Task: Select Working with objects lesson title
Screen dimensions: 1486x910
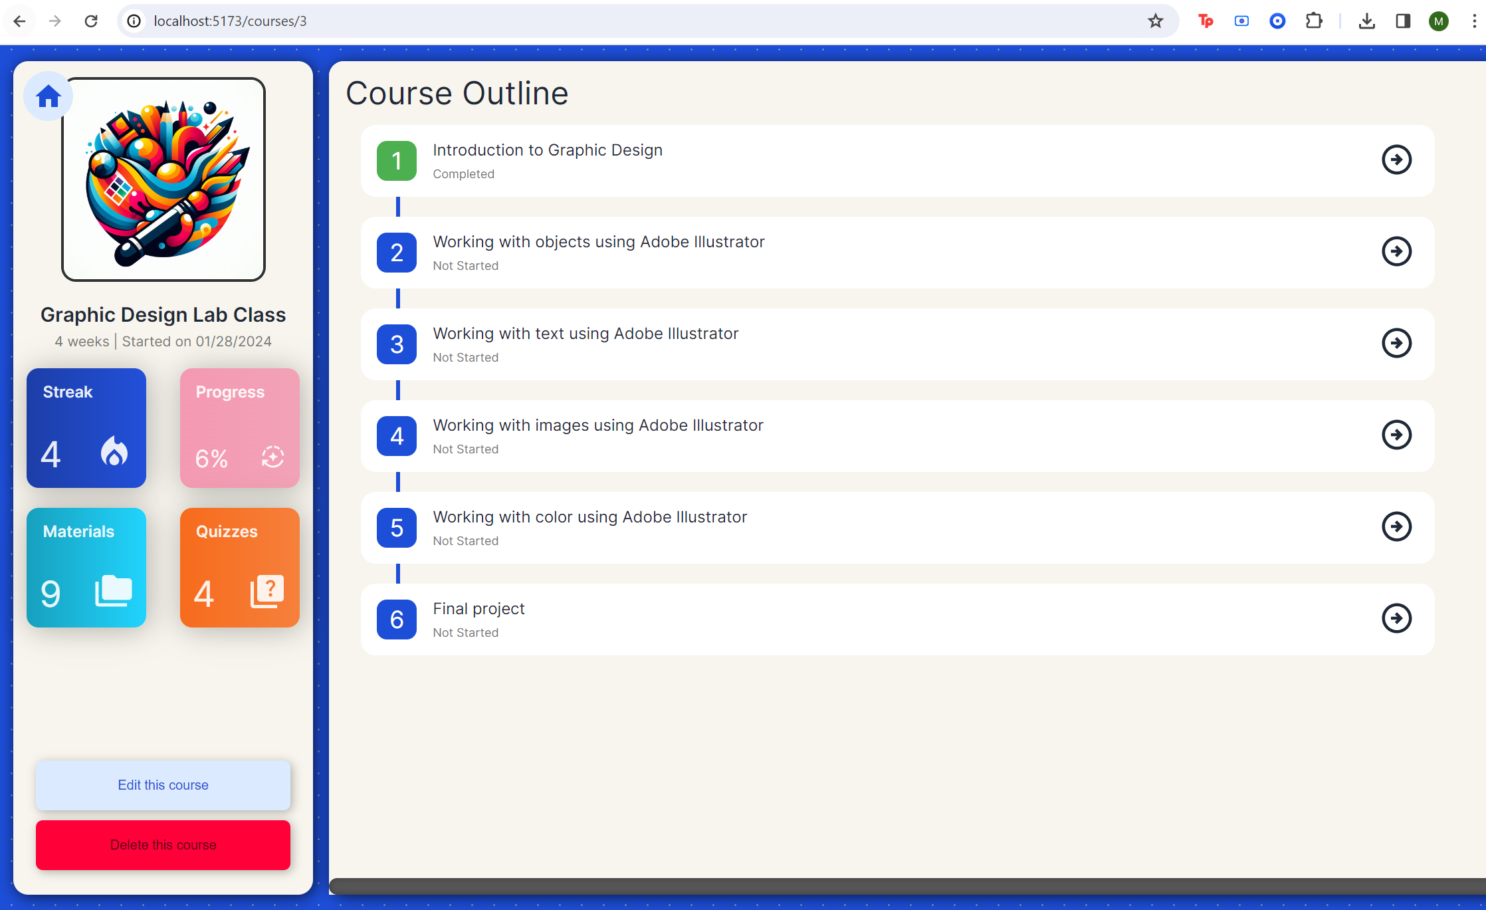Action: pyautogui.click(x=598, y=242)
